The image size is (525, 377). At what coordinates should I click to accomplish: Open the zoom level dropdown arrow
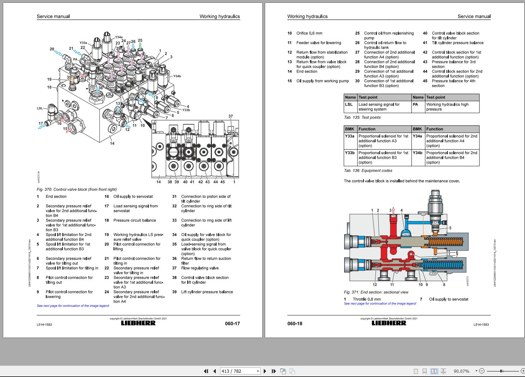tap(476, 371)
